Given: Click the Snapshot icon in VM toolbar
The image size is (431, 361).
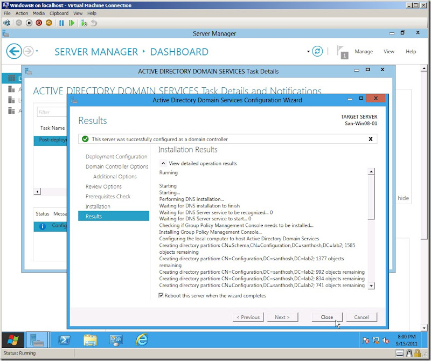Looking at the screenshot, I should click(84, 23).
